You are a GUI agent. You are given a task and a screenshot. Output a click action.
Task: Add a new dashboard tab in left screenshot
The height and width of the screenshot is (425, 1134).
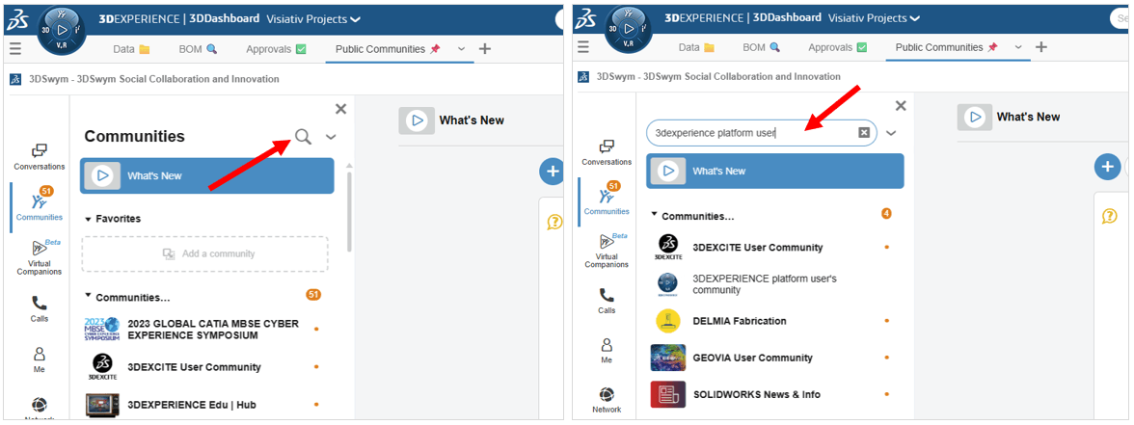coord(485,49)
